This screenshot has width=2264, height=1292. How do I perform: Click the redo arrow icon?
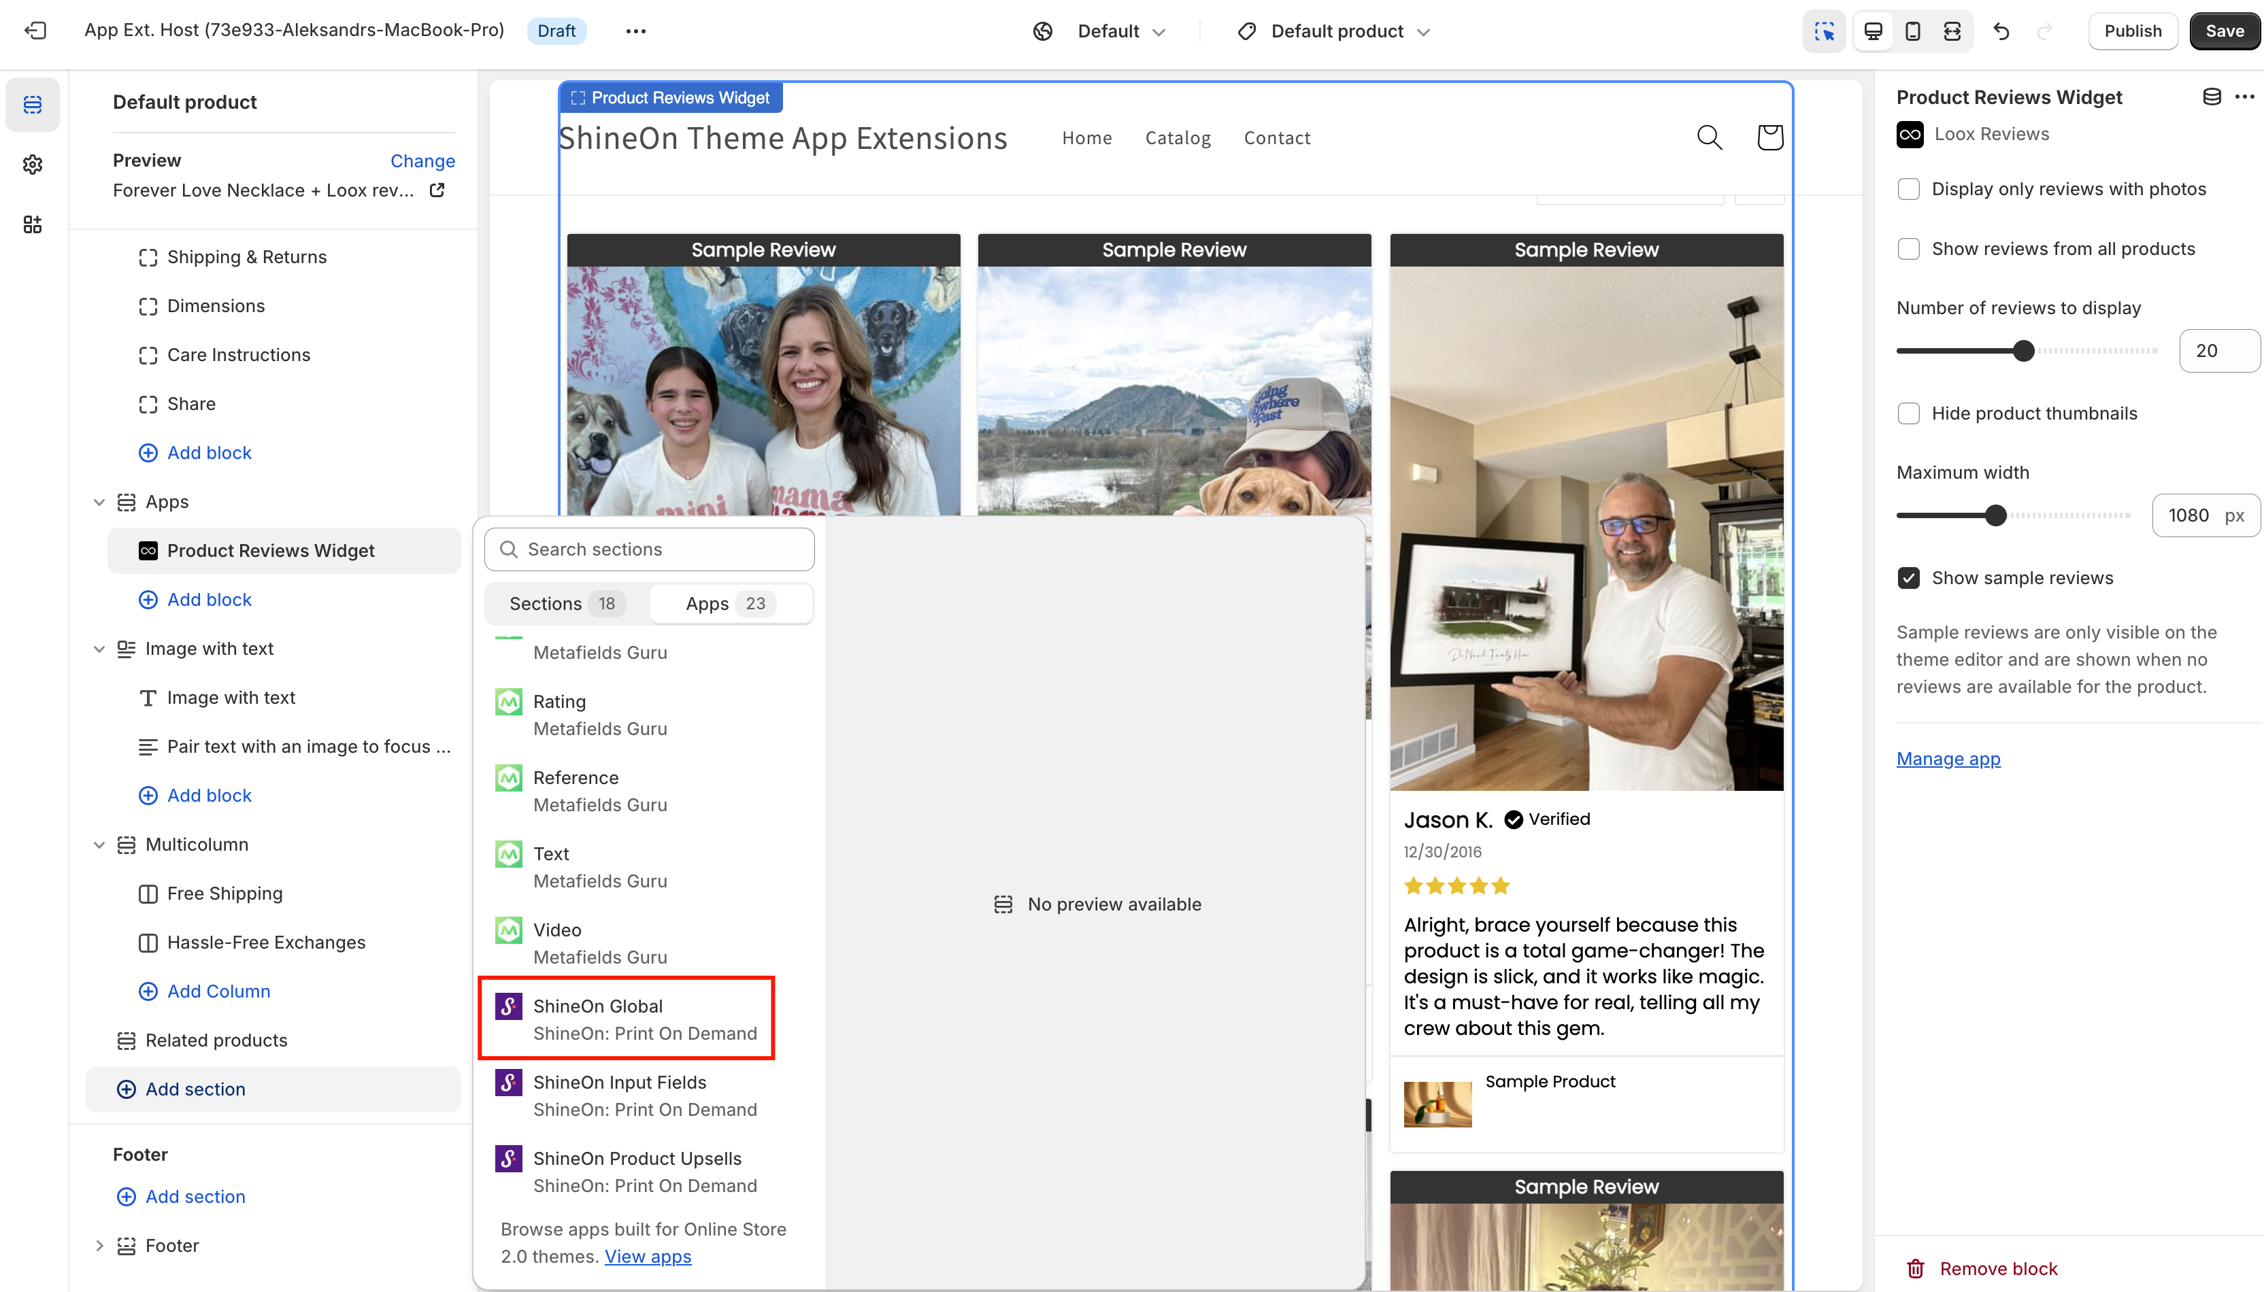[x=2045, y=31]
